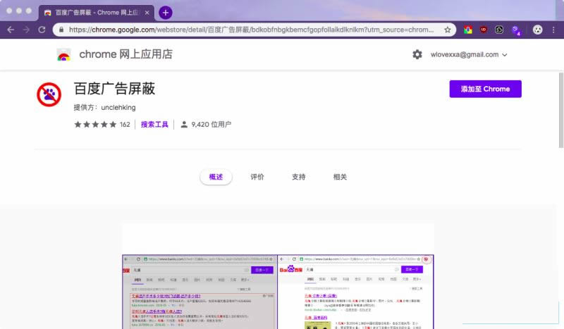Click the five-star rating
The width and height of the screenshot is (564, 329).
[95, 125]
